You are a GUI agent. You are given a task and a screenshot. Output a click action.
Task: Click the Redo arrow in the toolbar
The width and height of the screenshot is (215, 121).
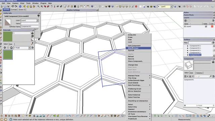(x=16, y=6)
